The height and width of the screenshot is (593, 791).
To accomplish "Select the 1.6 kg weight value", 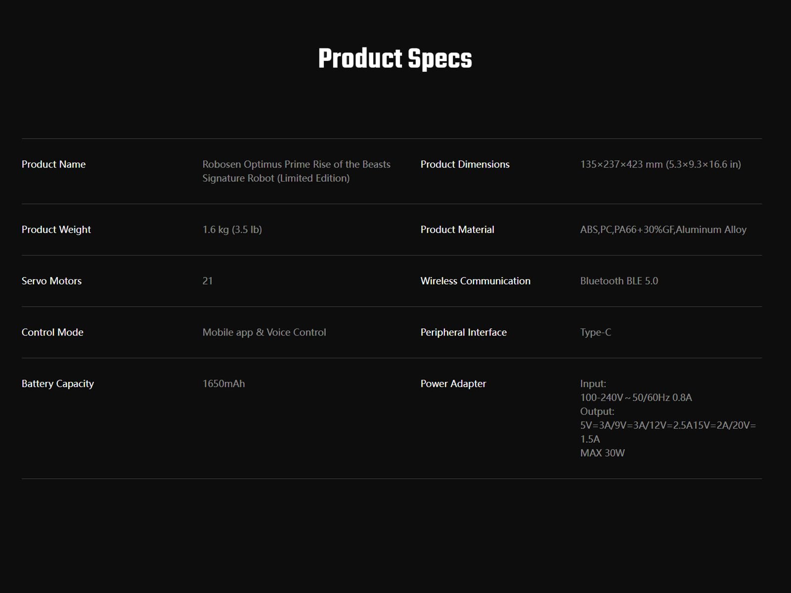I will [232, 230].
